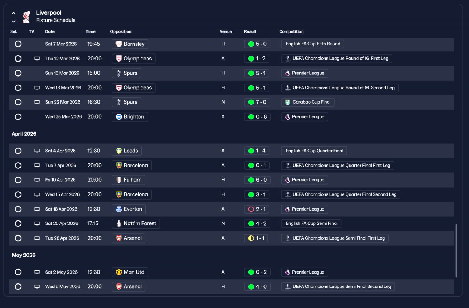The height and width of the screenshot is (308, 469).
Task: Sort by the Opposition column header
Action: click(121, 31)
